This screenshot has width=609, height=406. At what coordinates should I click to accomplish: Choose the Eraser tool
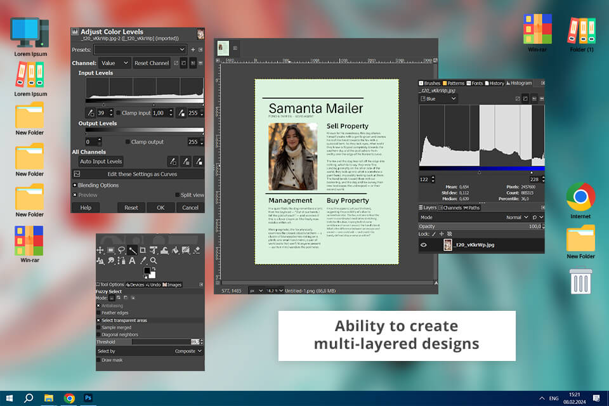pos(197,250)
